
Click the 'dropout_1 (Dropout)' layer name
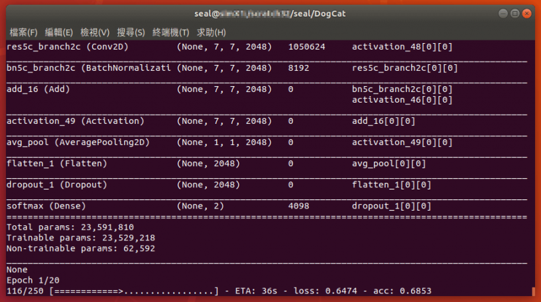coord(56,185)
